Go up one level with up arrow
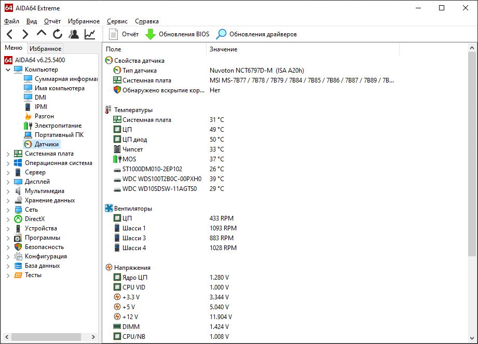The width and height of the screenshot is (478, 344). pyautogui.click(x=42, y=34)
